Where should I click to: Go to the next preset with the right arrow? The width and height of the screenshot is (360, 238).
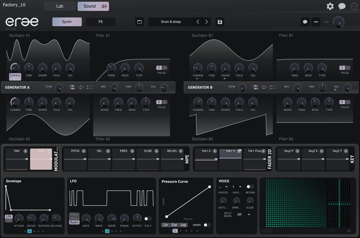click(206, 22)
